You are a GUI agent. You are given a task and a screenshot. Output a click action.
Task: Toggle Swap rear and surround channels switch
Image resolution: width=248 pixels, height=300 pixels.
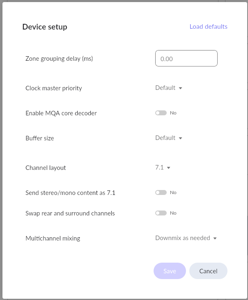click(161, 213)
